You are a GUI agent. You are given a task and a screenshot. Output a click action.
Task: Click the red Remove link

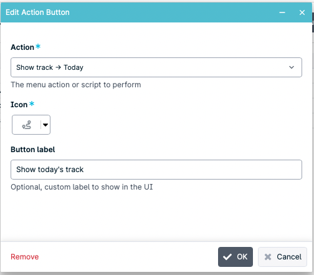coord(25,257)
